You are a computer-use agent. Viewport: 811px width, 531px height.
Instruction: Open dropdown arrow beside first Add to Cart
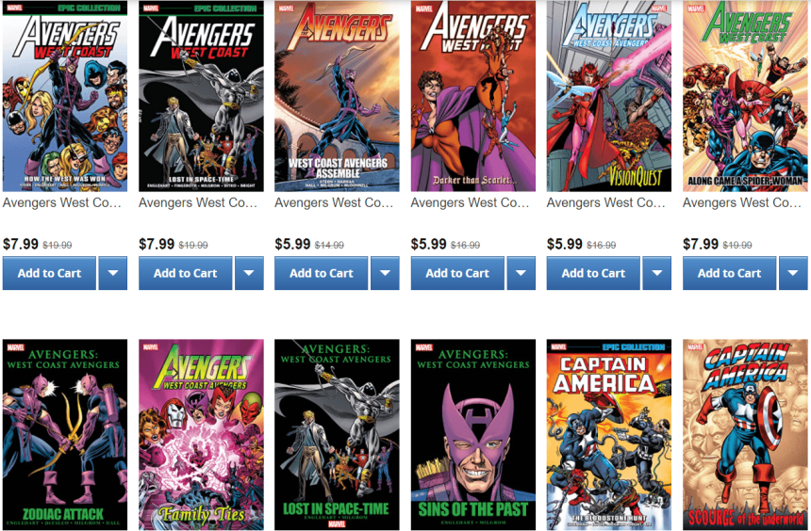point(113,273)
